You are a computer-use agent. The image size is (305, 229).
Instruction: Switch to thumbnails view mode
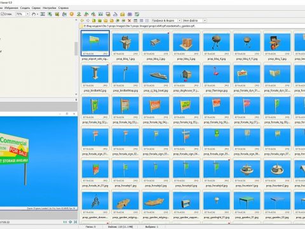pos(135,20)
